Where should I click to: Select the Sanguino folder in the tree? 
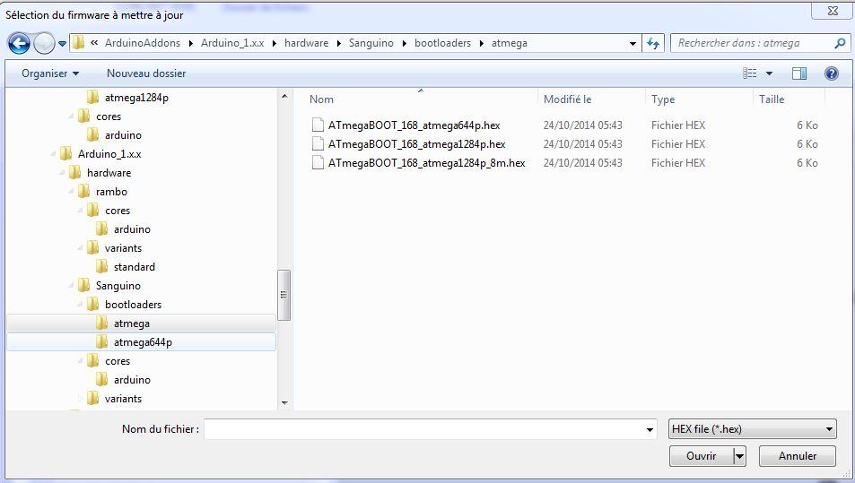tap(118, 286)
